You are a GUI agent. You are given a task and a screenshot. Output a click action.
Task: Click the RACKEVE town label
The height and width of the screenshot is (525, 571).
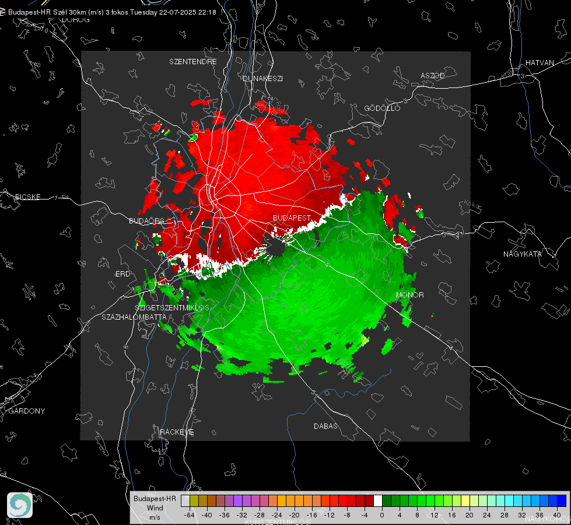click(x=177, y=432)
